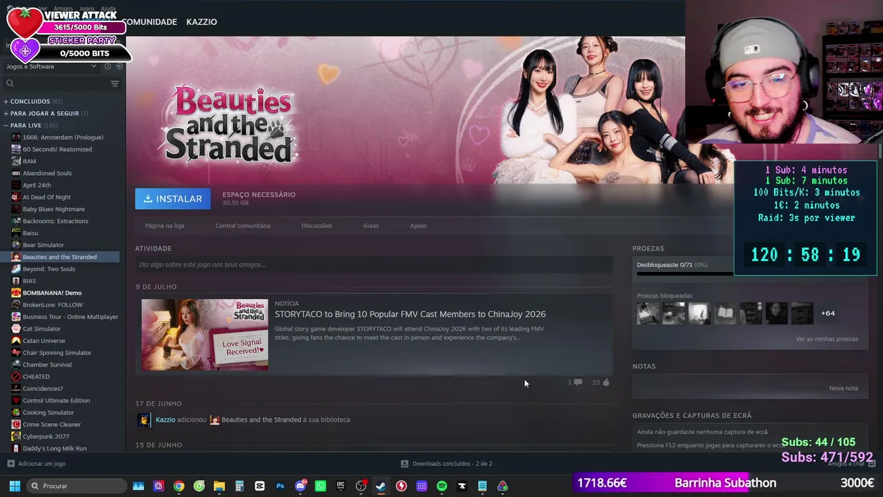Open the Downloads concluídos status
The height and width of the screenshot is (497, 883).
click(447, 464)
